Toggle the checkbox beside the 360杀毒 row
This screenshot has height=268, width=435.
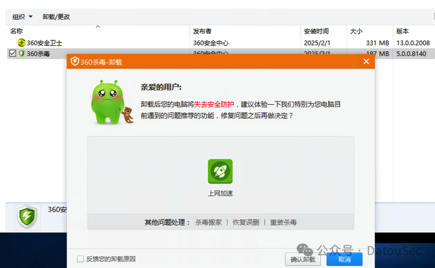point(12,53)
